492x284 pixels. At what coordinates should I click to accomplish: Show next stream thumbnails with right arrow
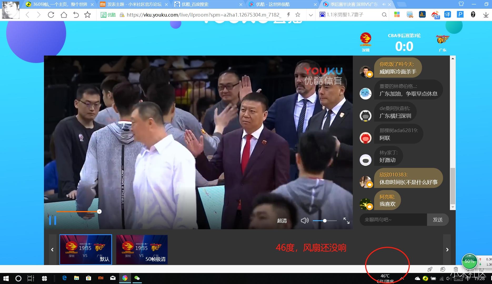click(x=447, y=250)
